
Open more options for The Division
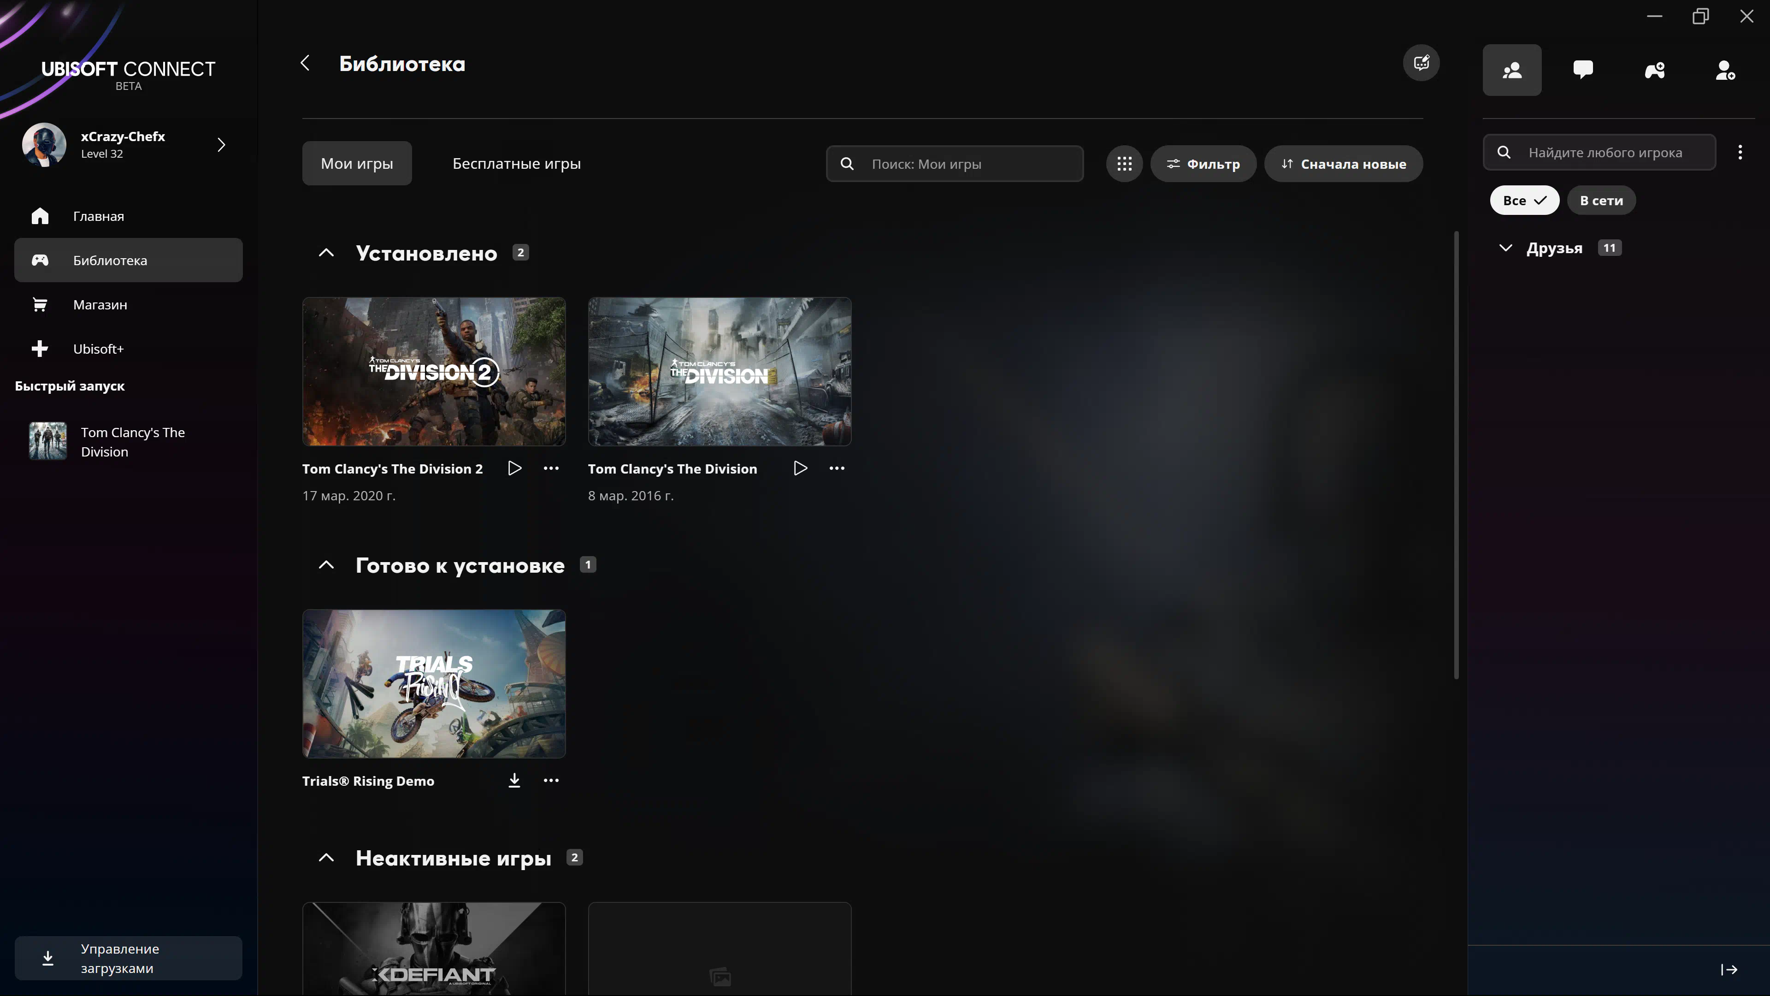(836, 468)
